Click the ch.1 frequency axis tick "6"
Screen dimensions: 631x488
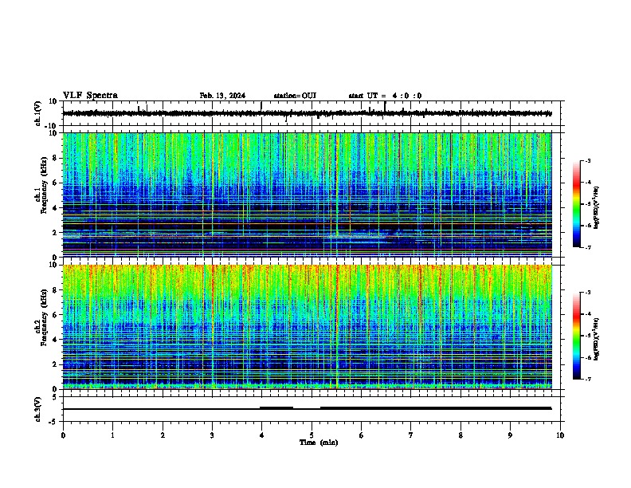pyautogui.click(x=55, y=183)
